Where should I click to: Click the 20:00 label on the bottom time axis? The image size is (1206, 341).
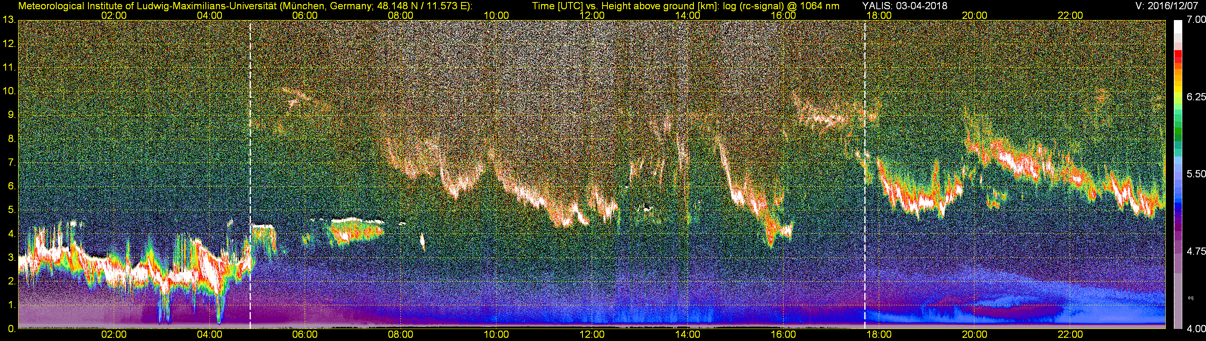tap(974, 335)
